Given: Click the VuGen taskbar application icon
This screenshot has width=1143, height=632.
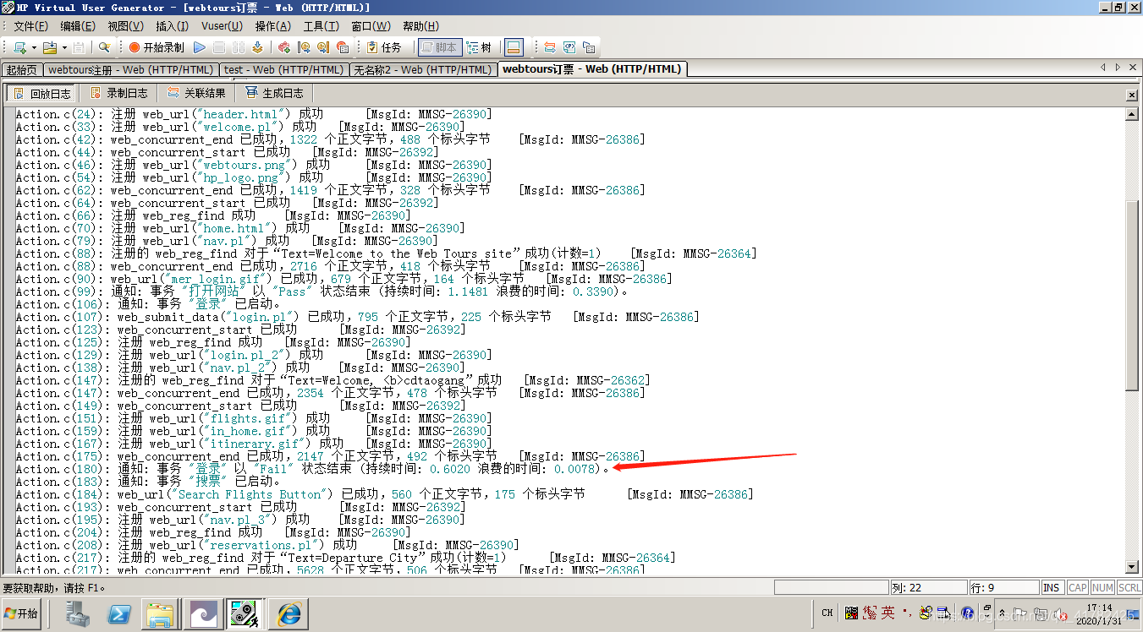Looking at the screenshot, I should point(245,613).
